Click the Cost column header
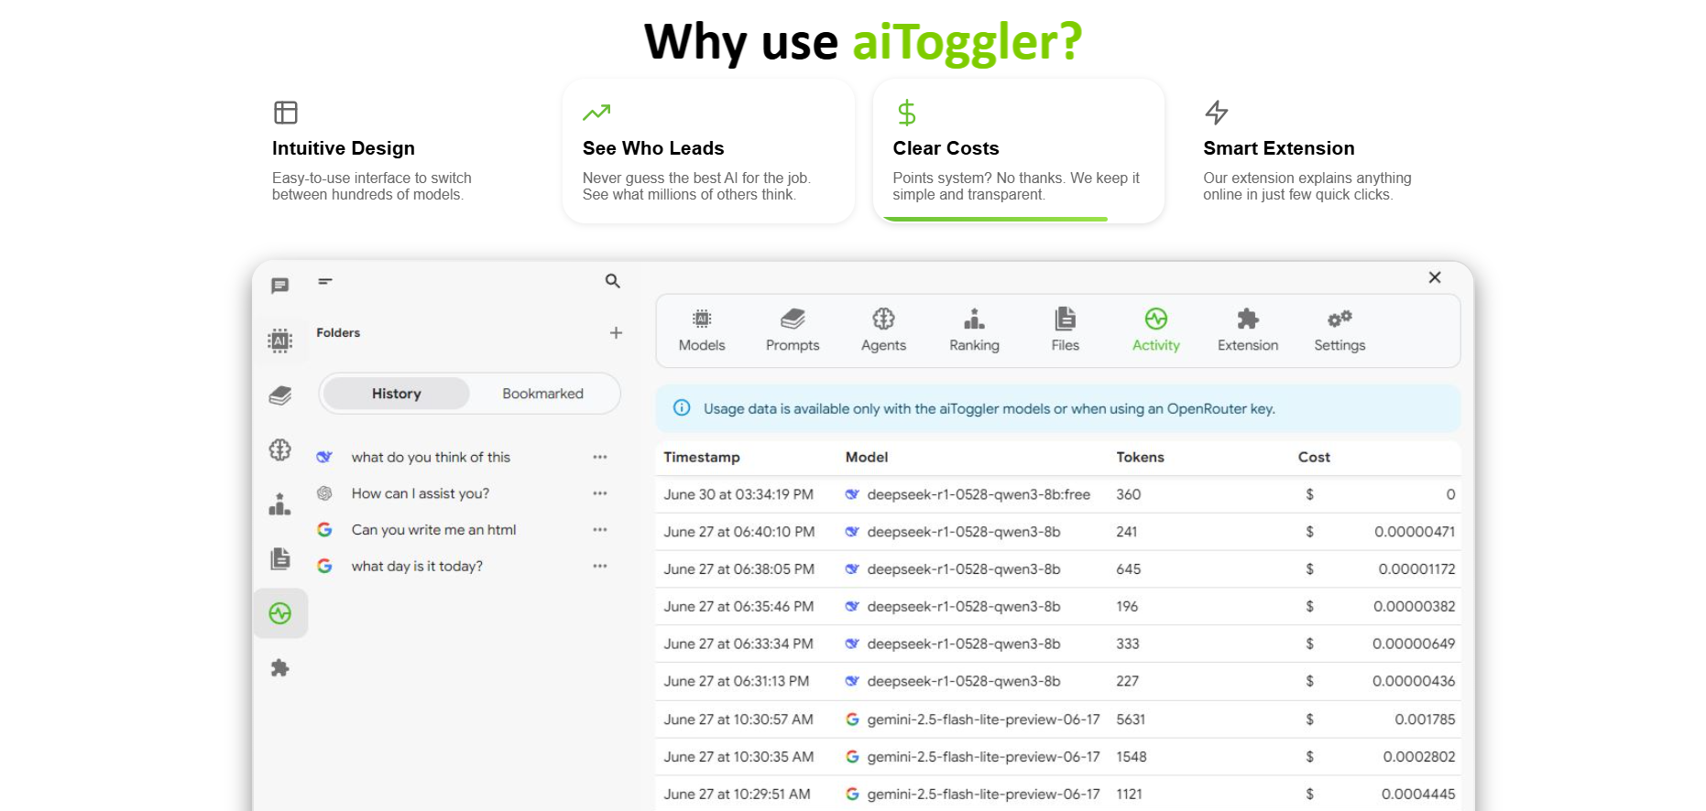 [1314, 457]
